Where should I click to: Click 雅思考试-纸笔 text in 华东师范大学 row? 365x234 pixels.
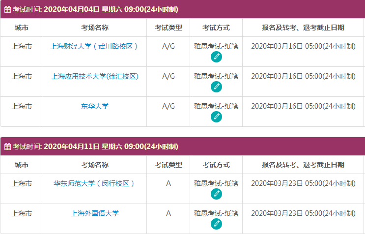(x=216, y=183)
